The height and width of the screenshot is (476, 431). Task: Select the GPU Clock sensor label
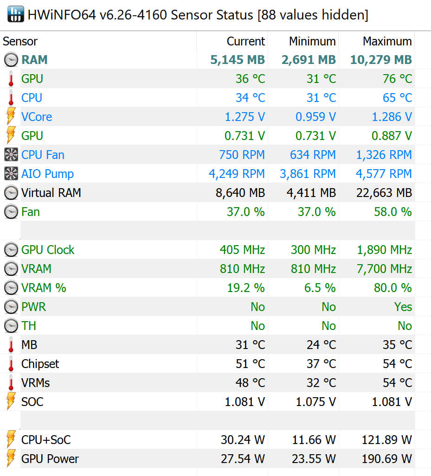click(x=48, y=250)
